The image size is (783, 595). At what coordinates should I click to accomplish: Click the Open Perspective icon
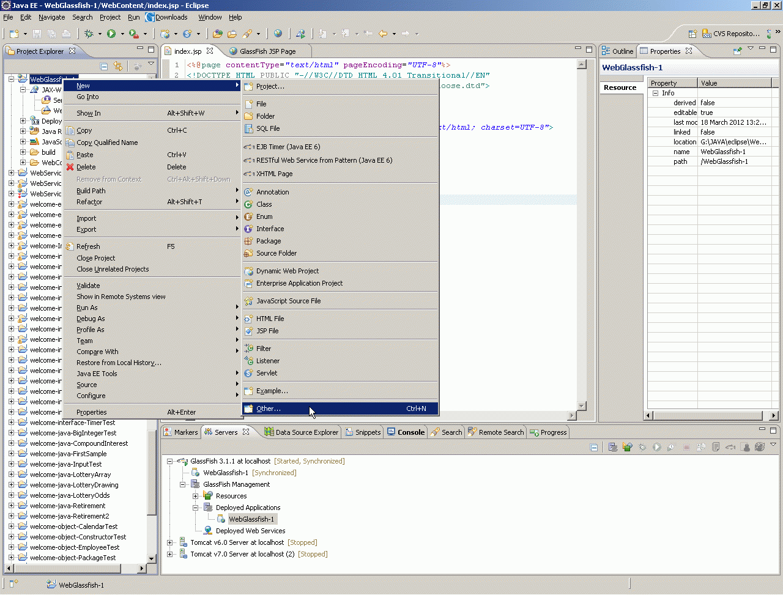click(692, 34)
